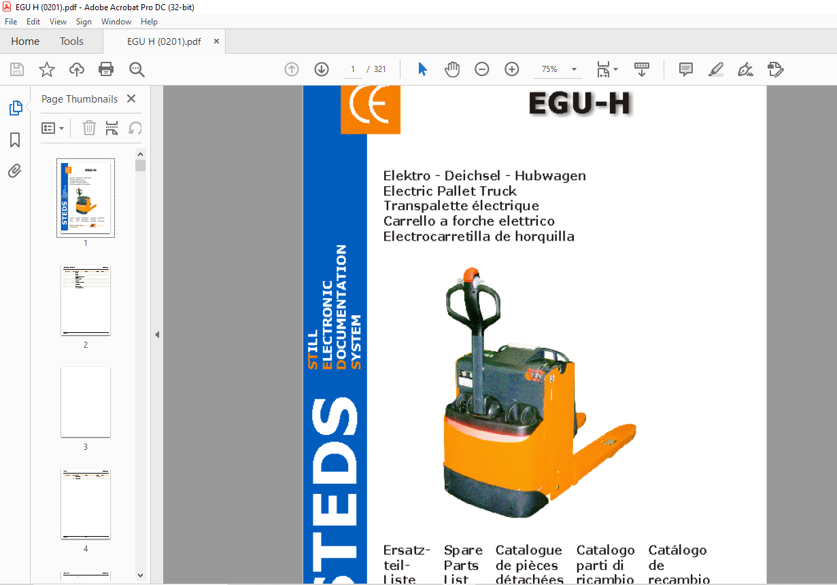
Task: Switch to the Home tab
Action: (25, 41)
